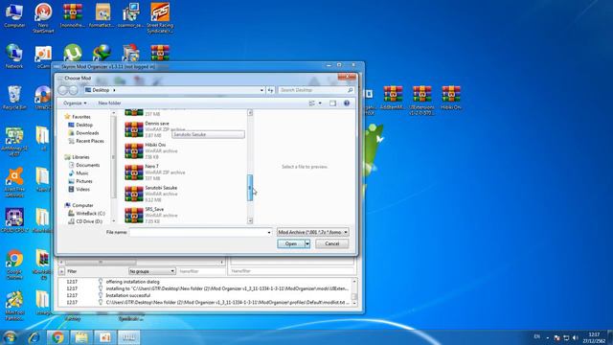Expand the address bar history dropdown
Viewport: 613px width, 345px height.
pos(261,90)
